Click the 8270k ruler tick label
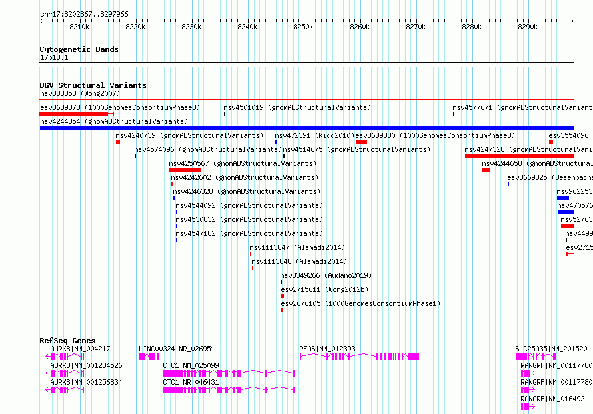Viewport: 593px width, 414px height. pos(416,27)
